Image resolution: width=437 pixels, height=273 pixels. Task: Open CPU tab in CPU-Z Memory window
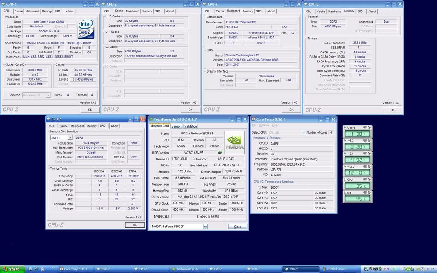coord(309,12)
